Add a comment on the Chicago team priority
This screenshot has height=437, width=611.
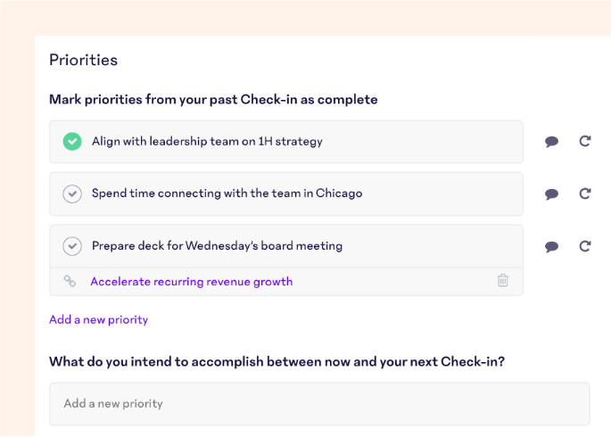[551, 194]
